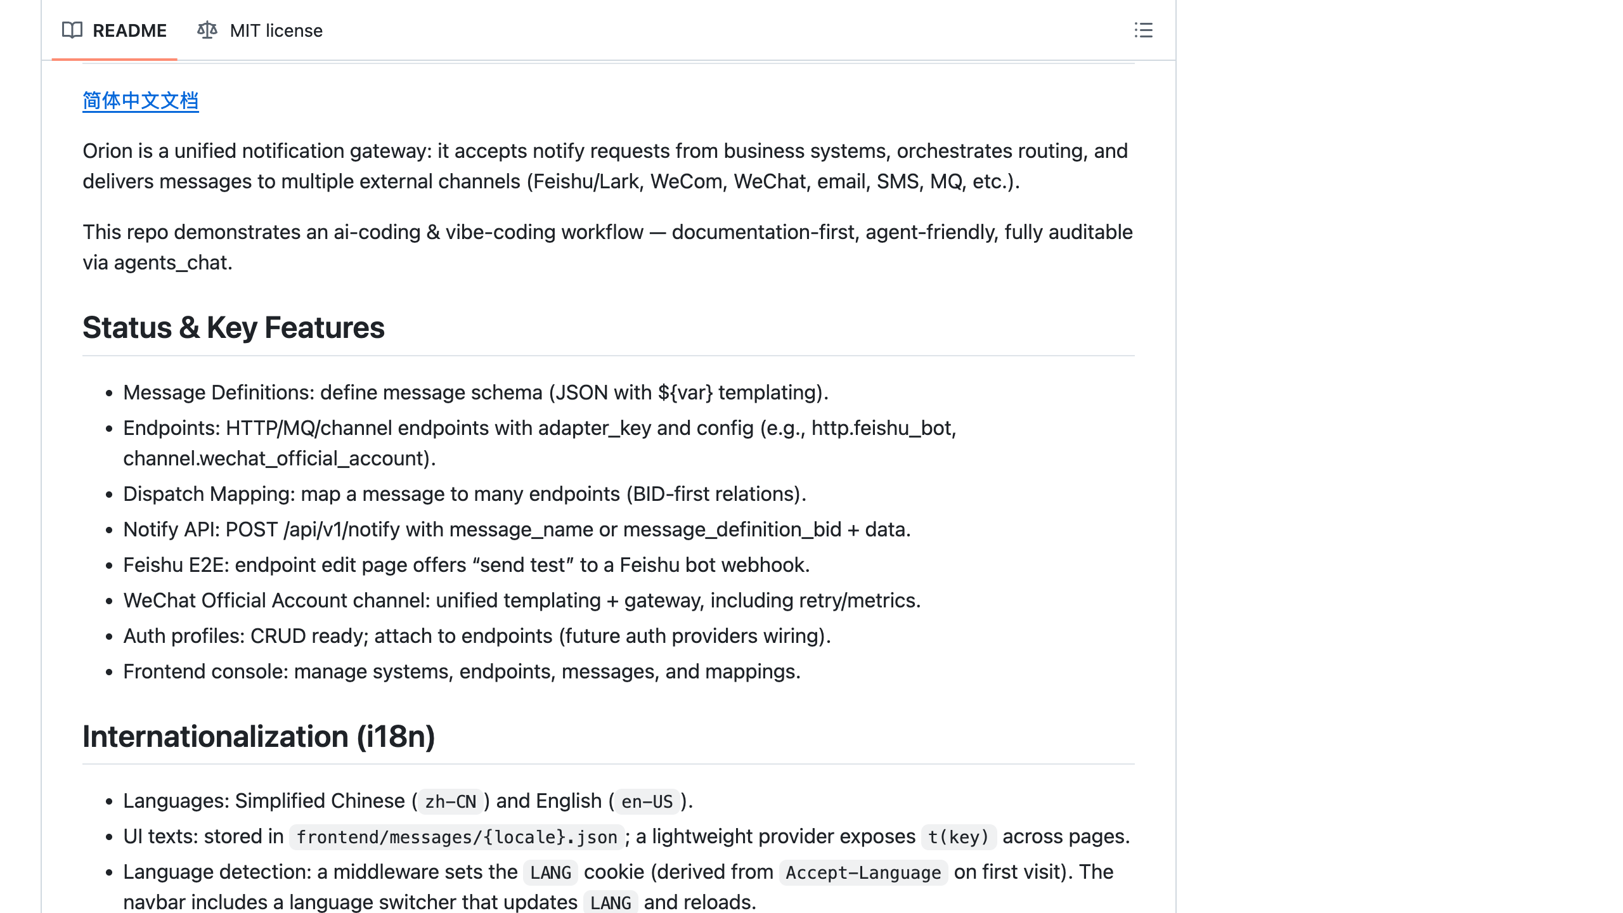Open the outline view with the list icon
This screenshot has width=1623, height=913.
(1144, 30)
